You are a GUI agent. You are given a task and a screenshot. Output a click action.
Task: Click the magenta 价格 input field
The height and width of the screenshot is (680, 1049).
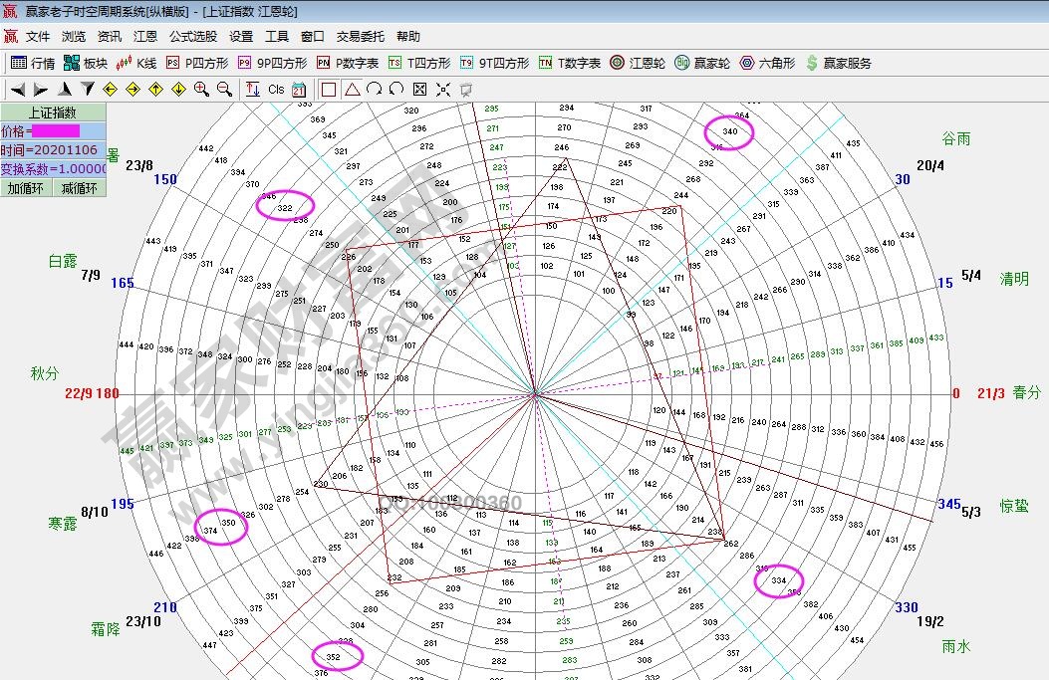[x=56, y=131]
